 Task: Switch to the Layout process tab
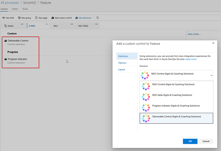click(4, 9)
